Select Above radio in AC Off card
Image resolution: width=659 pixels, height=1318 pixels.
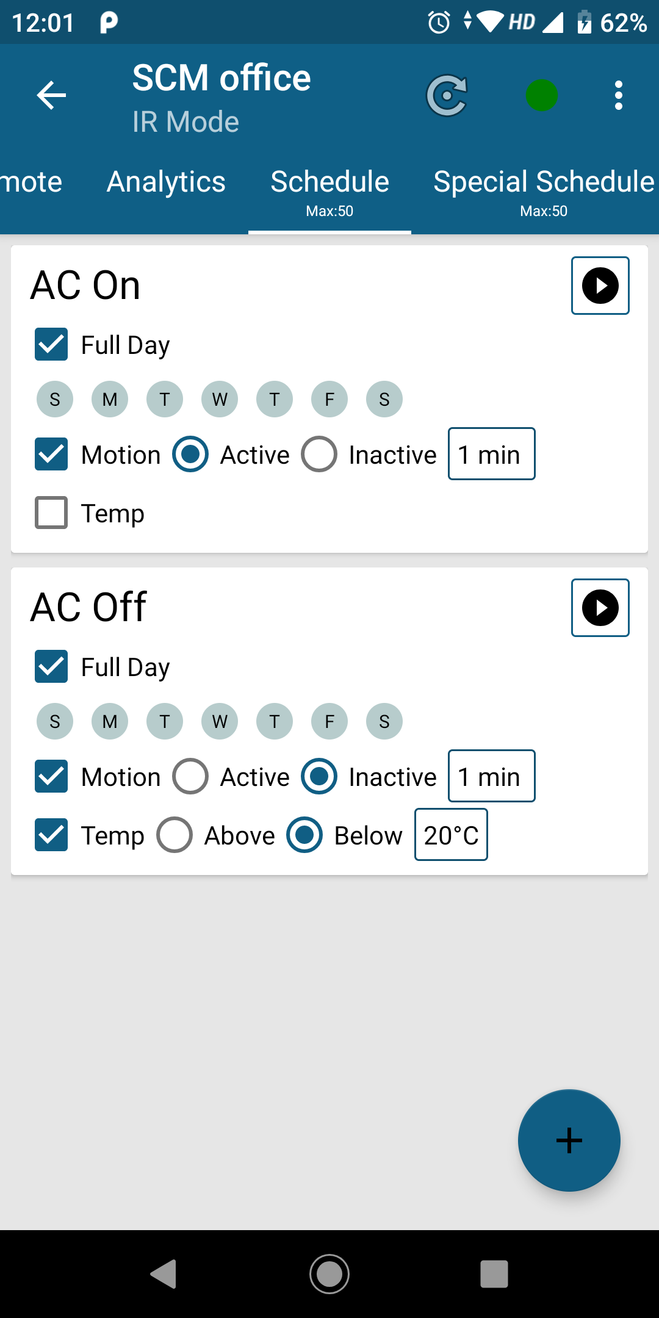click(x=175, y=835)
